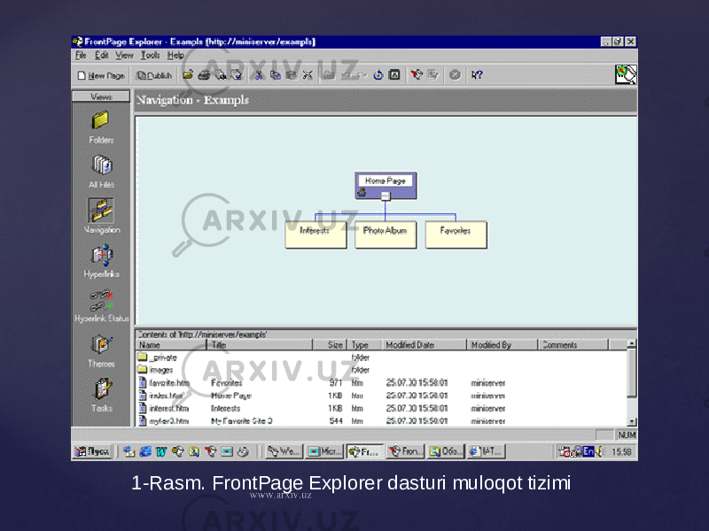Open the Folders view
709x531 pixels.
(x=101, y=127)
